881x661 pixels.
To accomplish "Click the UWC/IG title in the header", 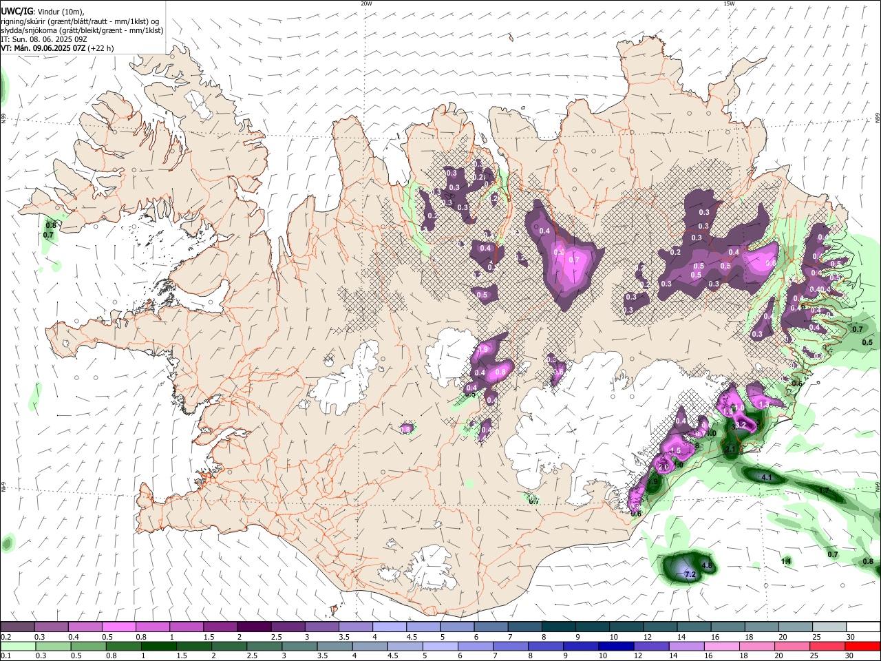I will point(16,11).
